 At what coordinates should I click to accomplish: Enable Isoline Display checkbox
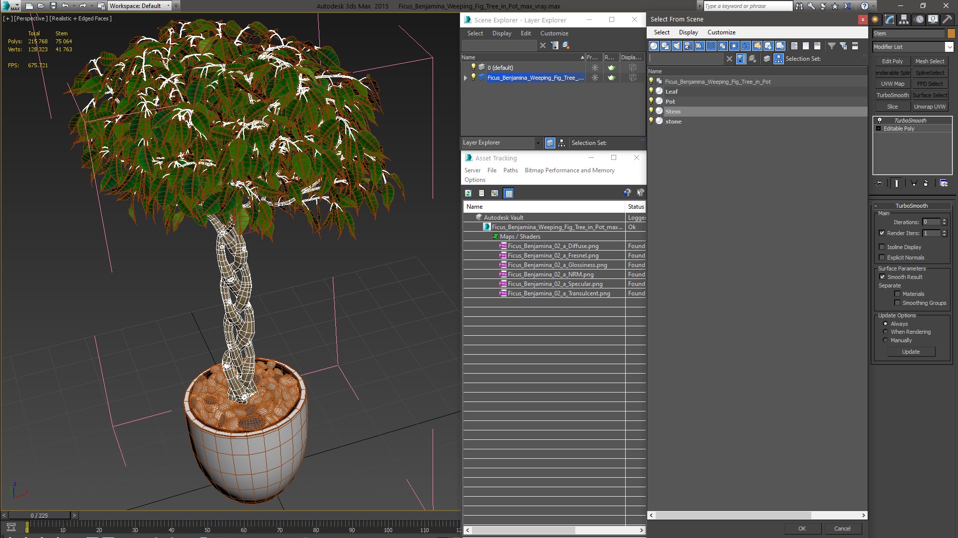[x=882, y=247]
